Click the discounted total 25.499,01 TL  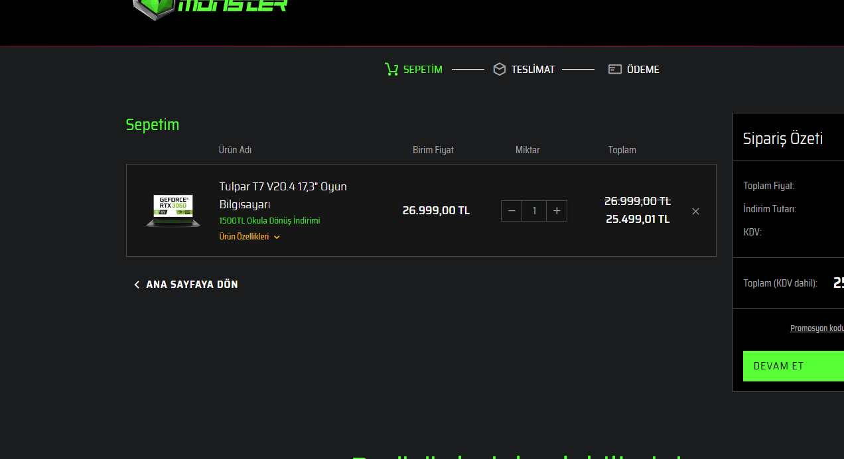638,219
